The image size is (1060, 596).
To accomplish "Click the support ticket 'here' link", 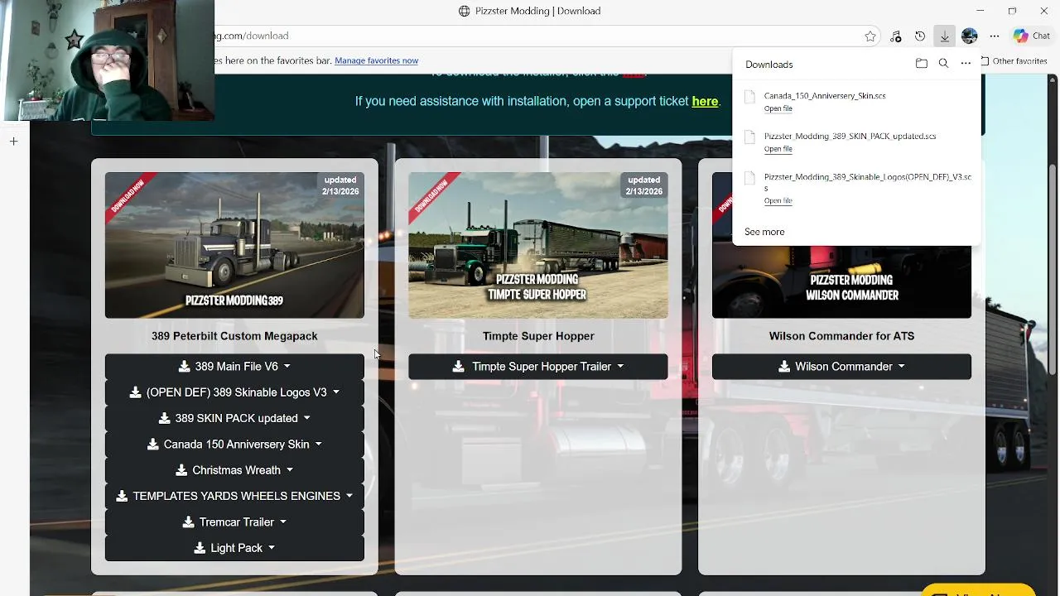I will click(705, 101).
